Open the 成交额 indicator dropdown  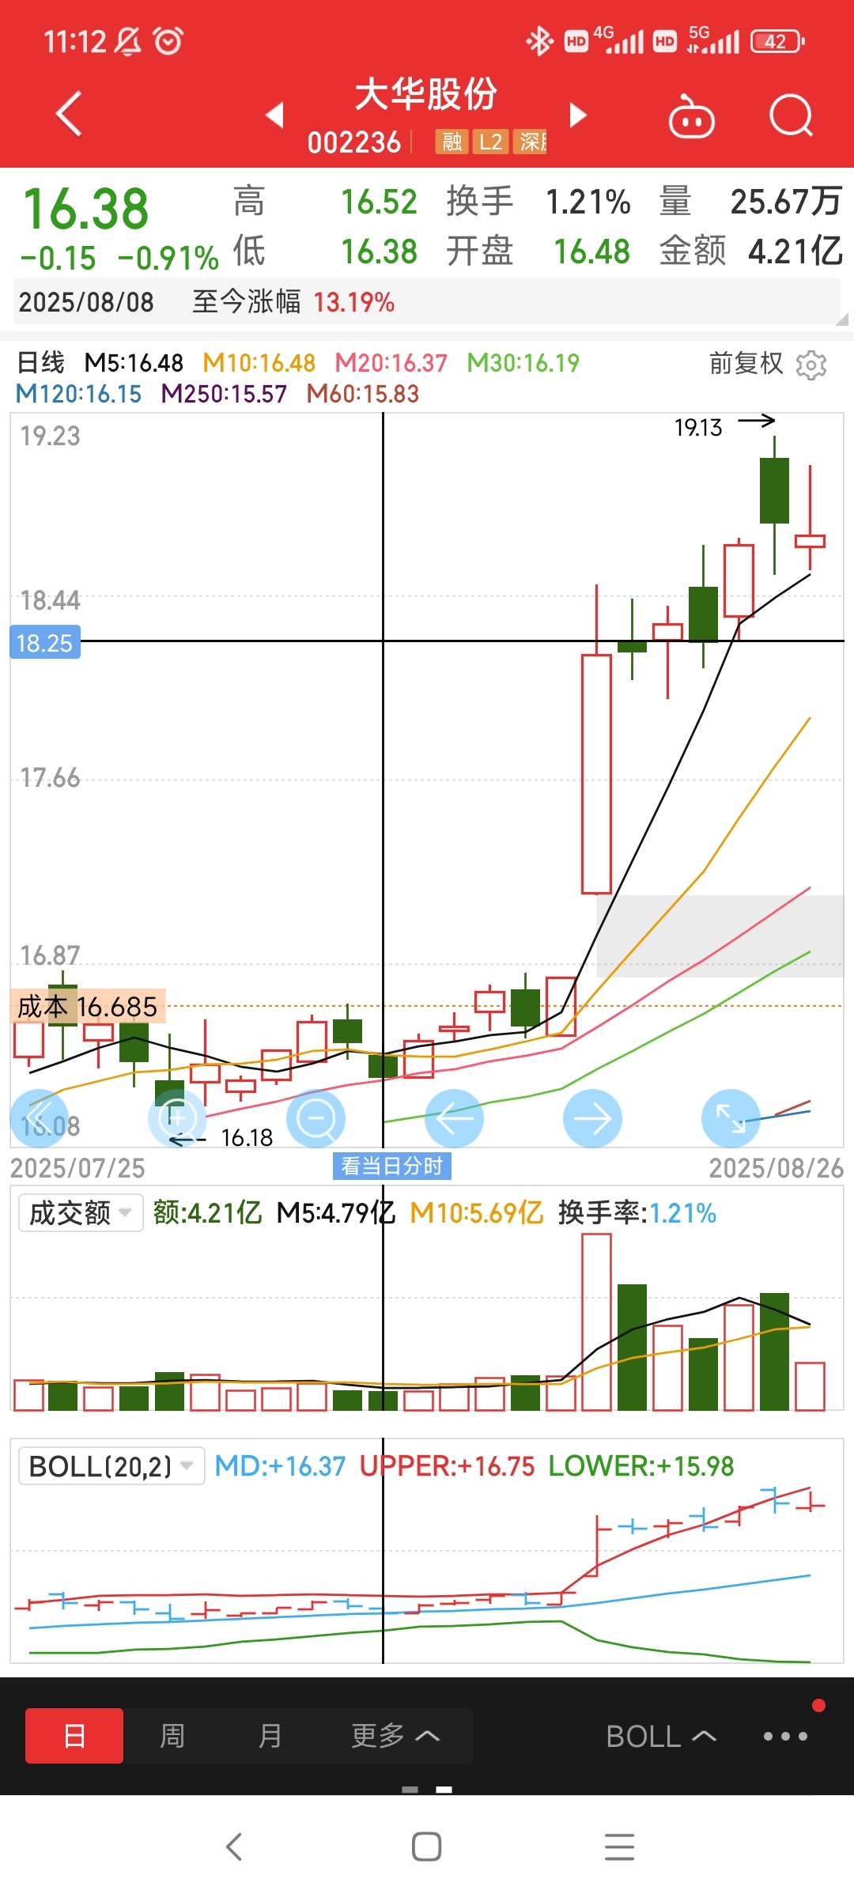[81, 1212]
